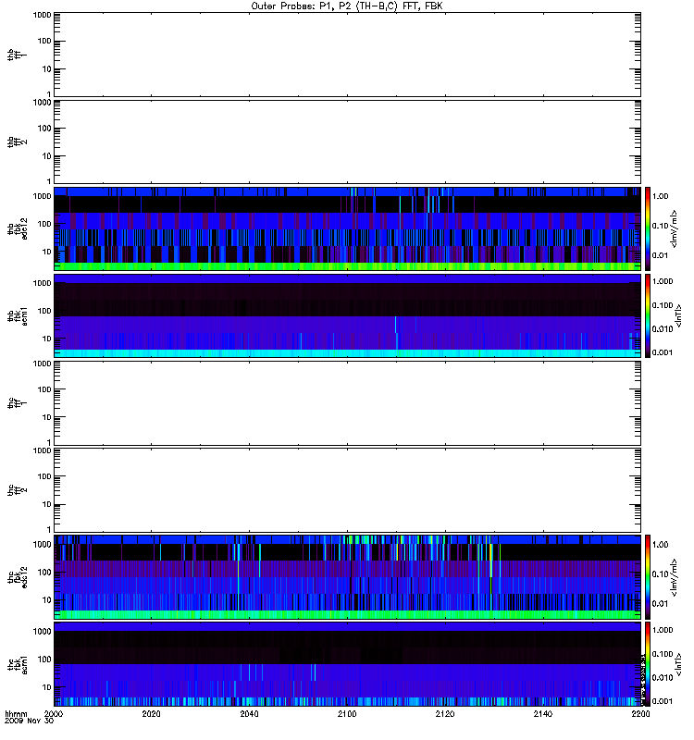Click the 10 tick label of thc fbk scm1 panel
The width and height of the screenshot is (694, 740).
pos(47,687)
